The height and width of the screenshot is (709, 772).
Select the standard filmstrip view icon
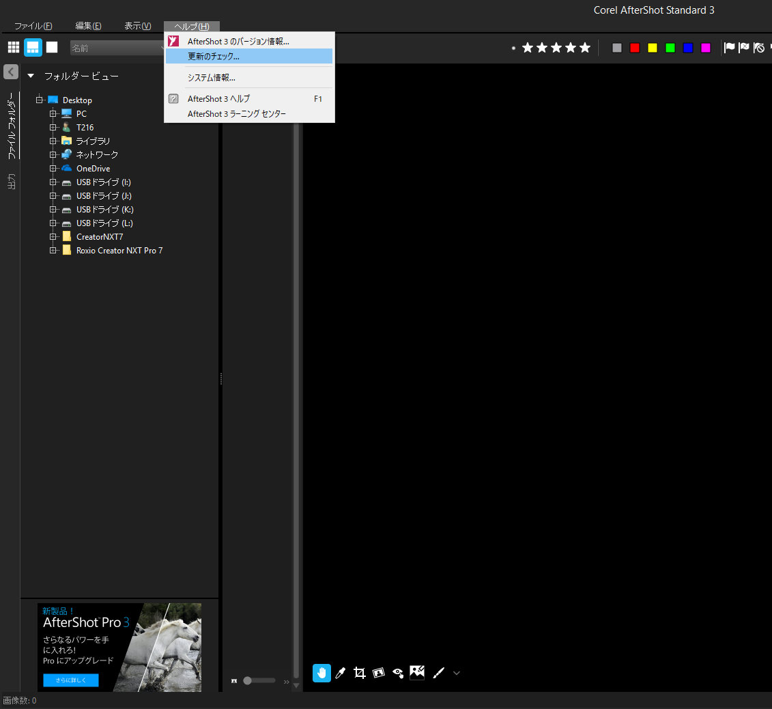pyautogui.click(x=33, y=47)
